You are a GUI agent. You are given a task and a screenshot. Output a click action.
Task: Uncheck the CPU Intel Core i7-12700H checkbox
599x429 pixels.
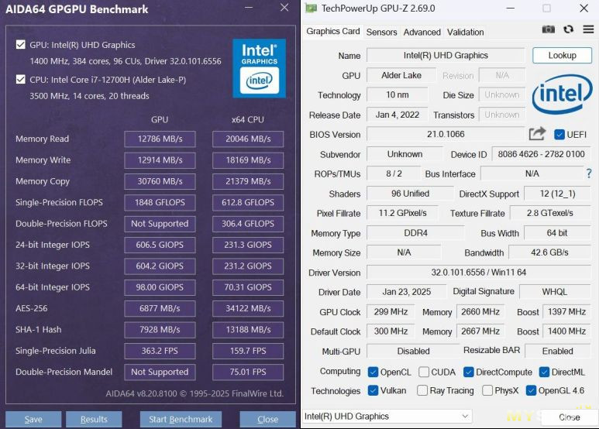click(20, 80)
